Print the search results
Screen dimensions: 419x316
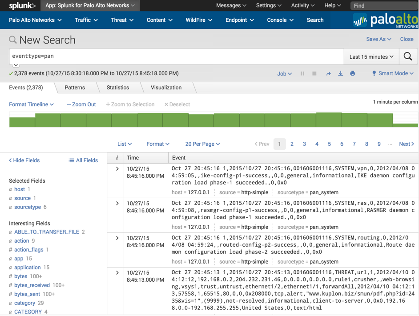click(352, 74)
